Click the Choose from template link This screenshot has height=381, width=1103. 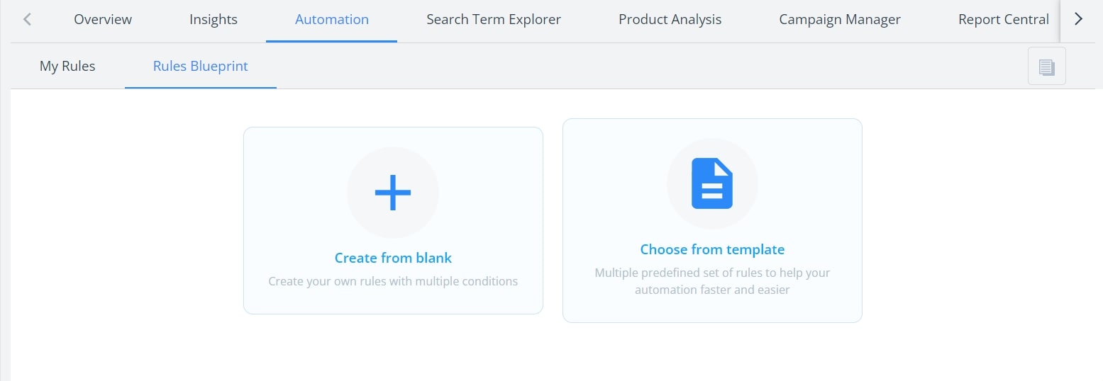pyautogui.click(x=712, y=249)
